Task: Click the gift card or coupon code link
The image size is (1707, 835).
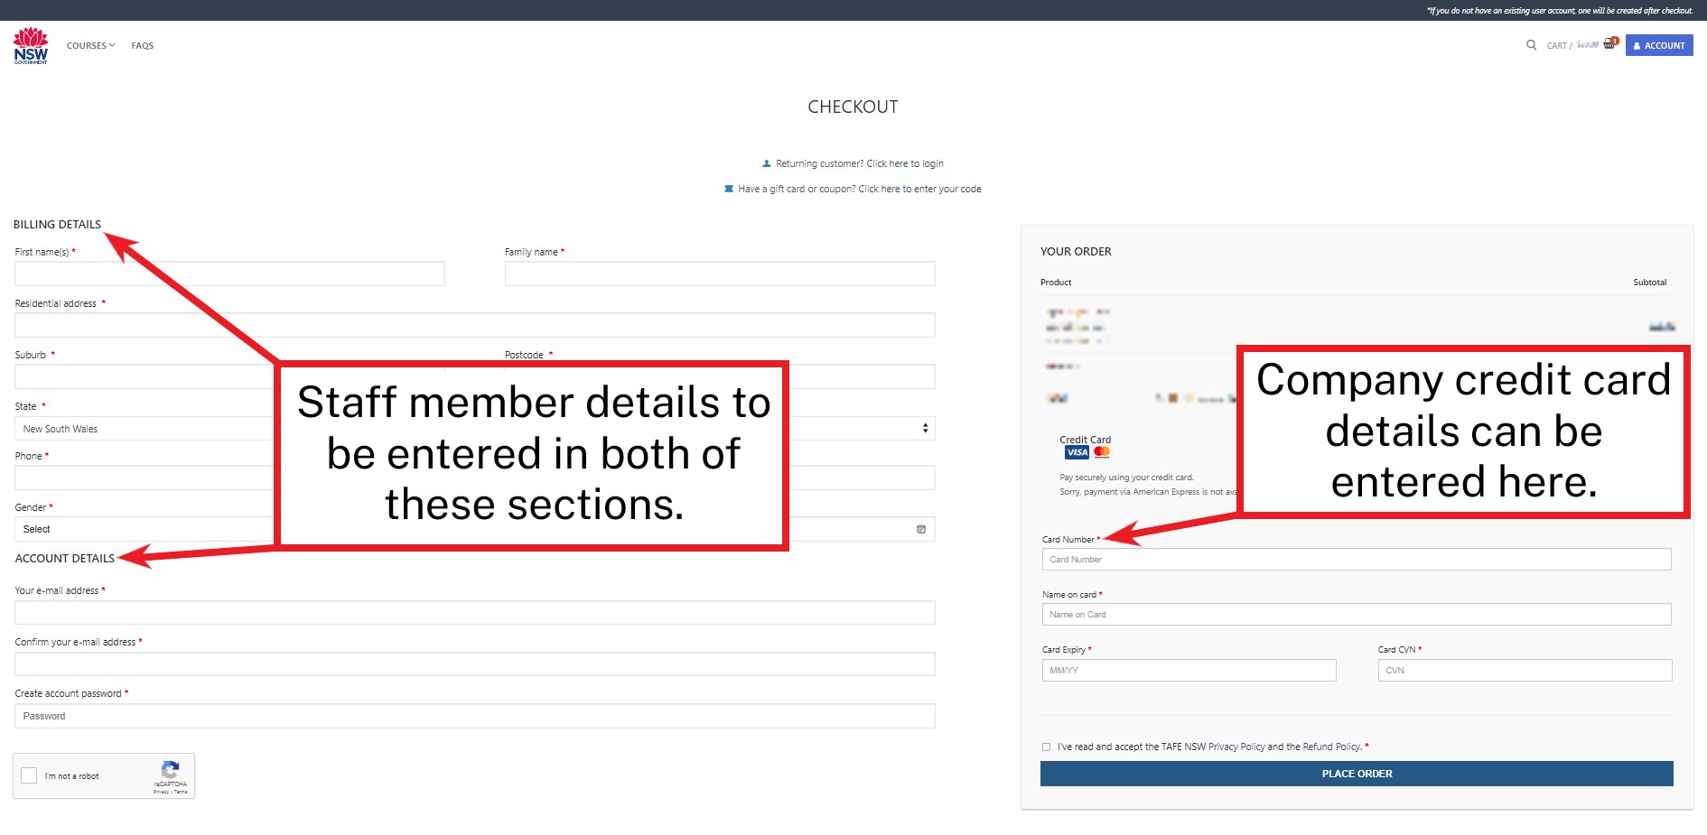Action: 919,189
